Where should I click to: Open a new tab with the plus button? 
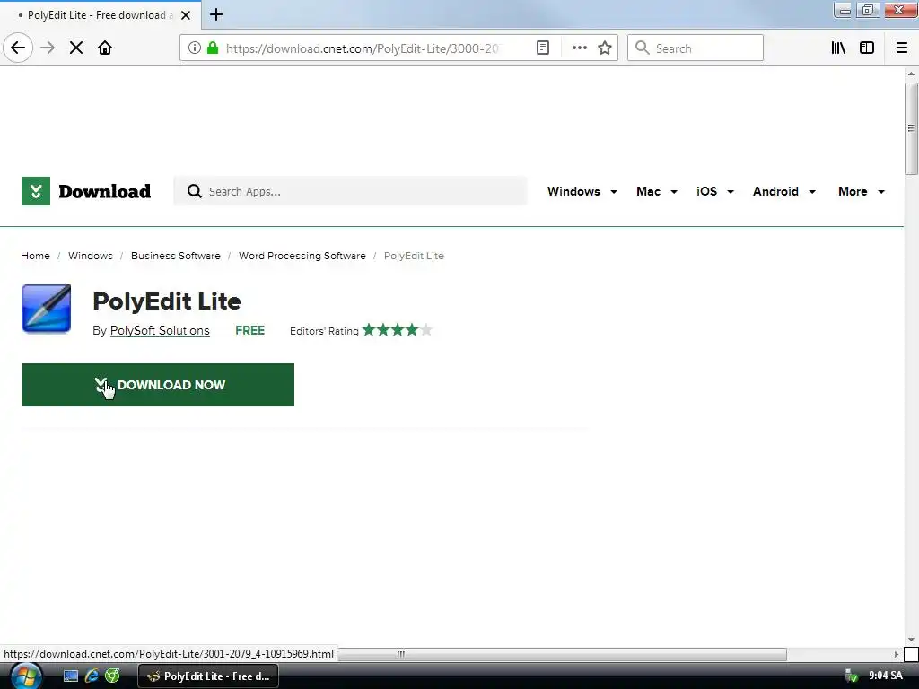click(x=216, y=14)
